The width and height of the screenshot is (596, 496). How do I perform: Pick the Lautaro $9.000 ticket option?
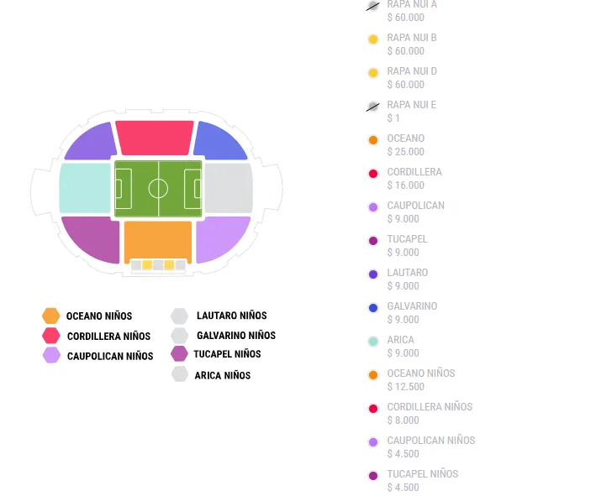click(407, 279)
